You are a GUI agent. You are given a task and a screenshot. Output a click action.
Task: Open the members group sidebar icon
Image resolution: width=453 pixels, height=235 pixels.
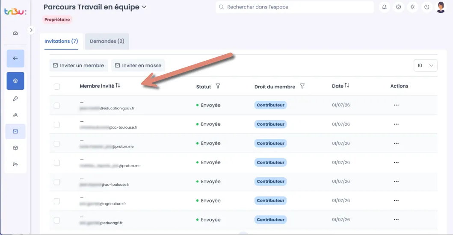pos(15,115)
